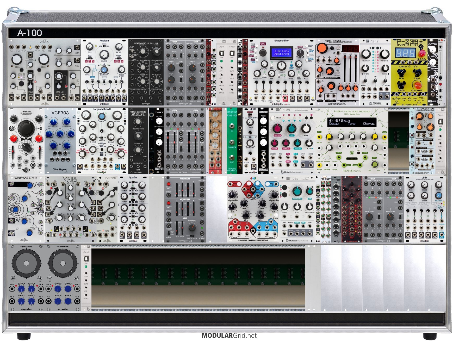Click the intellijel logo on the Quadra
The image size is (459, 341).
[133, 241]
